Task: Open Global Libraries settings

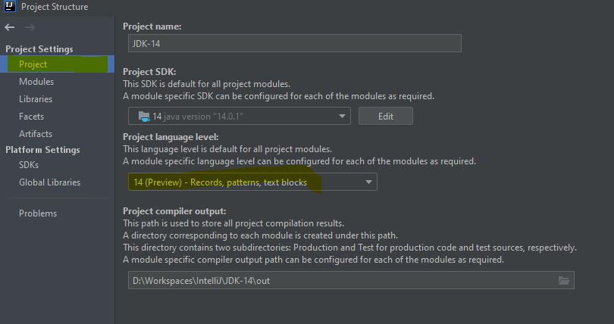Action: tap(50, 182)
